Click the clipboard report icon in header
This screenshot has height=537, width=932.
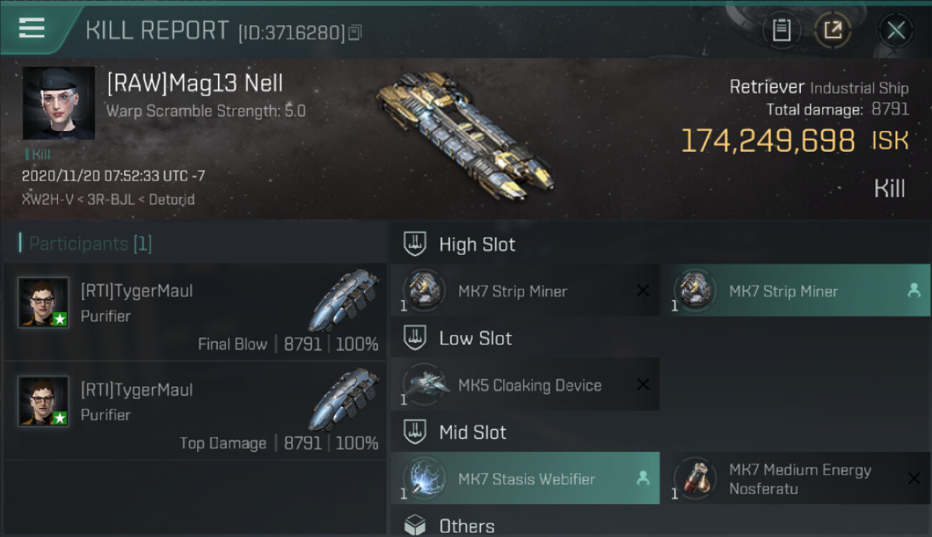pos(781,30)
